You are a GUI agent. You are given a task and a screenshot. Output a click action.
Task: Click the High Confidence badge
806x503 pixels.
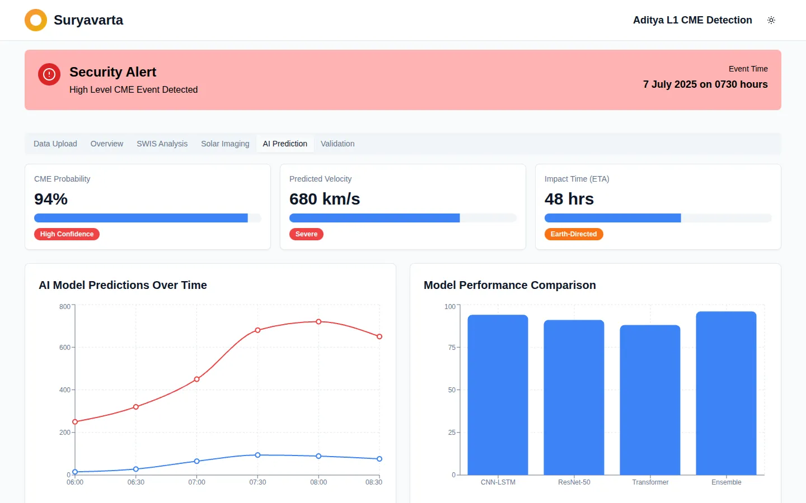tap(67, 234)
